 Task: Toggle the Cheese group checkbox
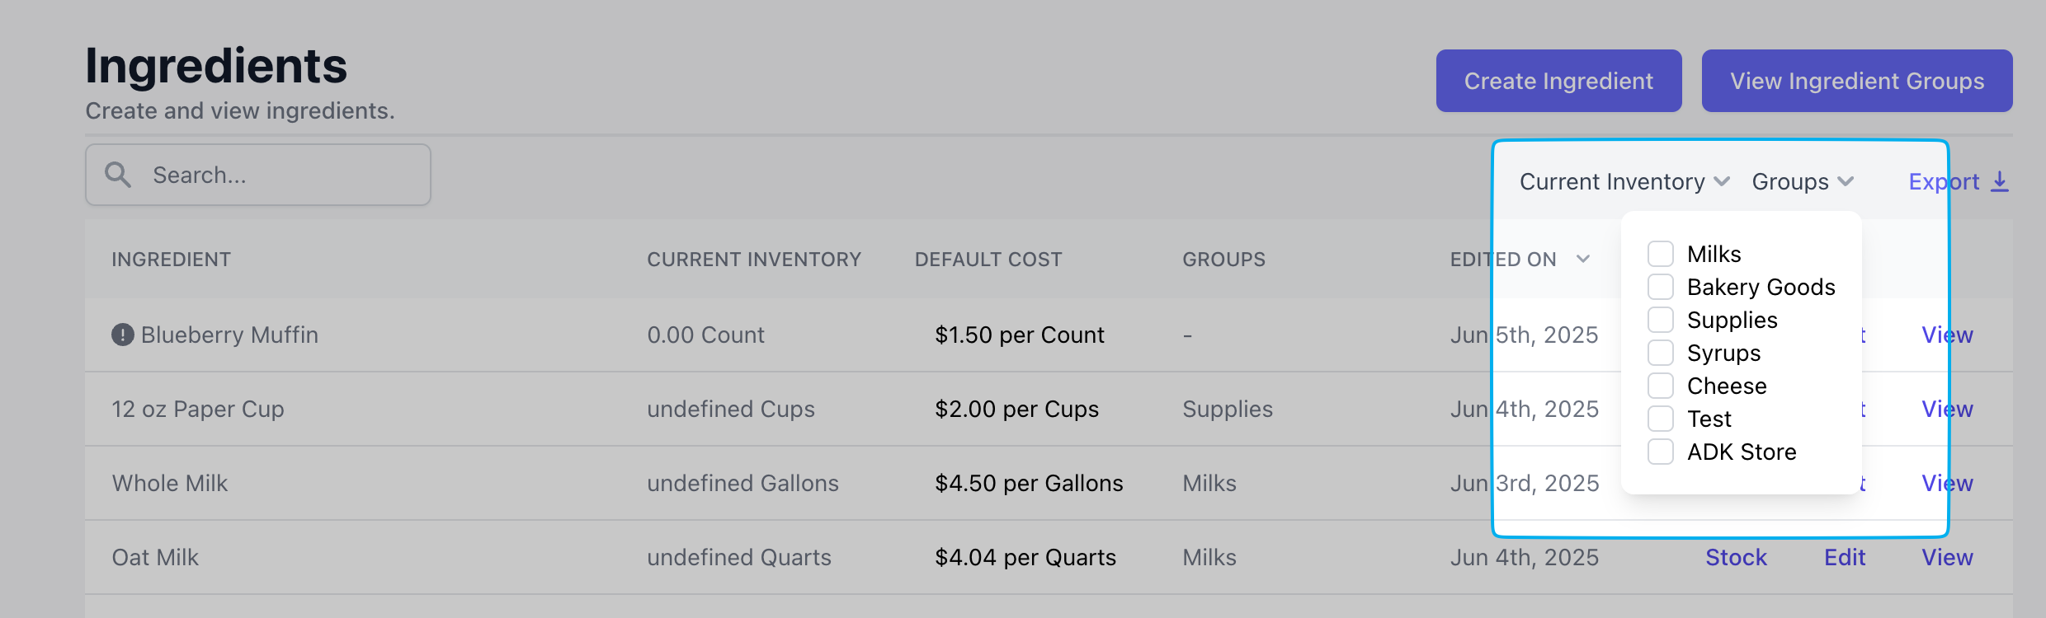[1661, 386]
